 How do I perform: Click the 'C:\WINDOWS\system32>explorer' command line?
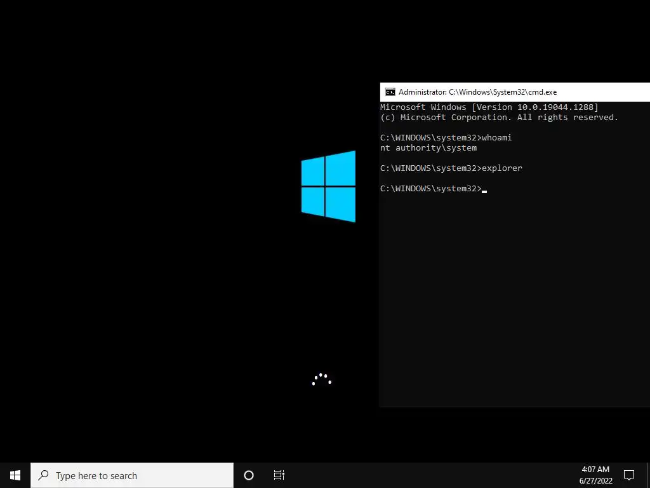pyautogui.click(x=451, y=168)
